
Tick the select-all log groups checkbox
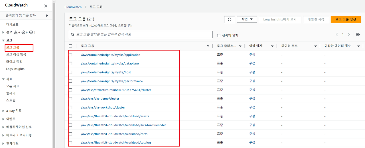point(71,46)
